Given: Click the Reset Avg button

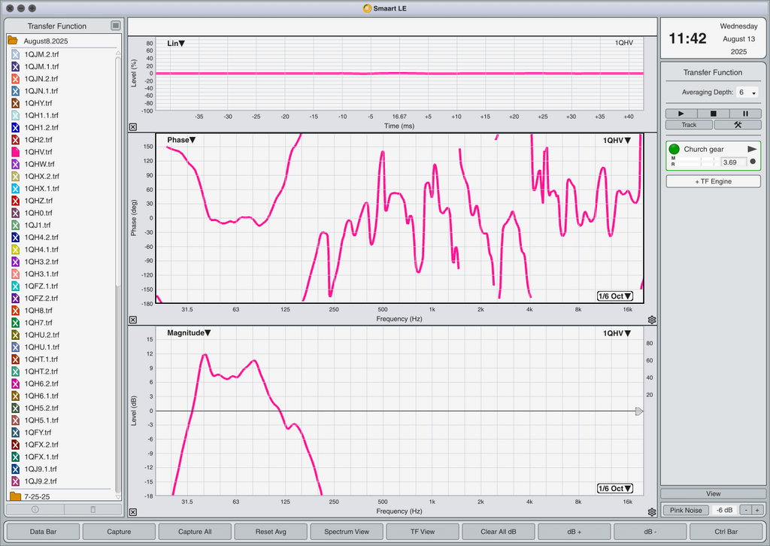Looking at the screenshot, I should point(271,531).
